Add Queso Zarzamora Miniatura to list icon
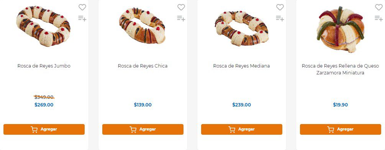 [x=379, y=18]
